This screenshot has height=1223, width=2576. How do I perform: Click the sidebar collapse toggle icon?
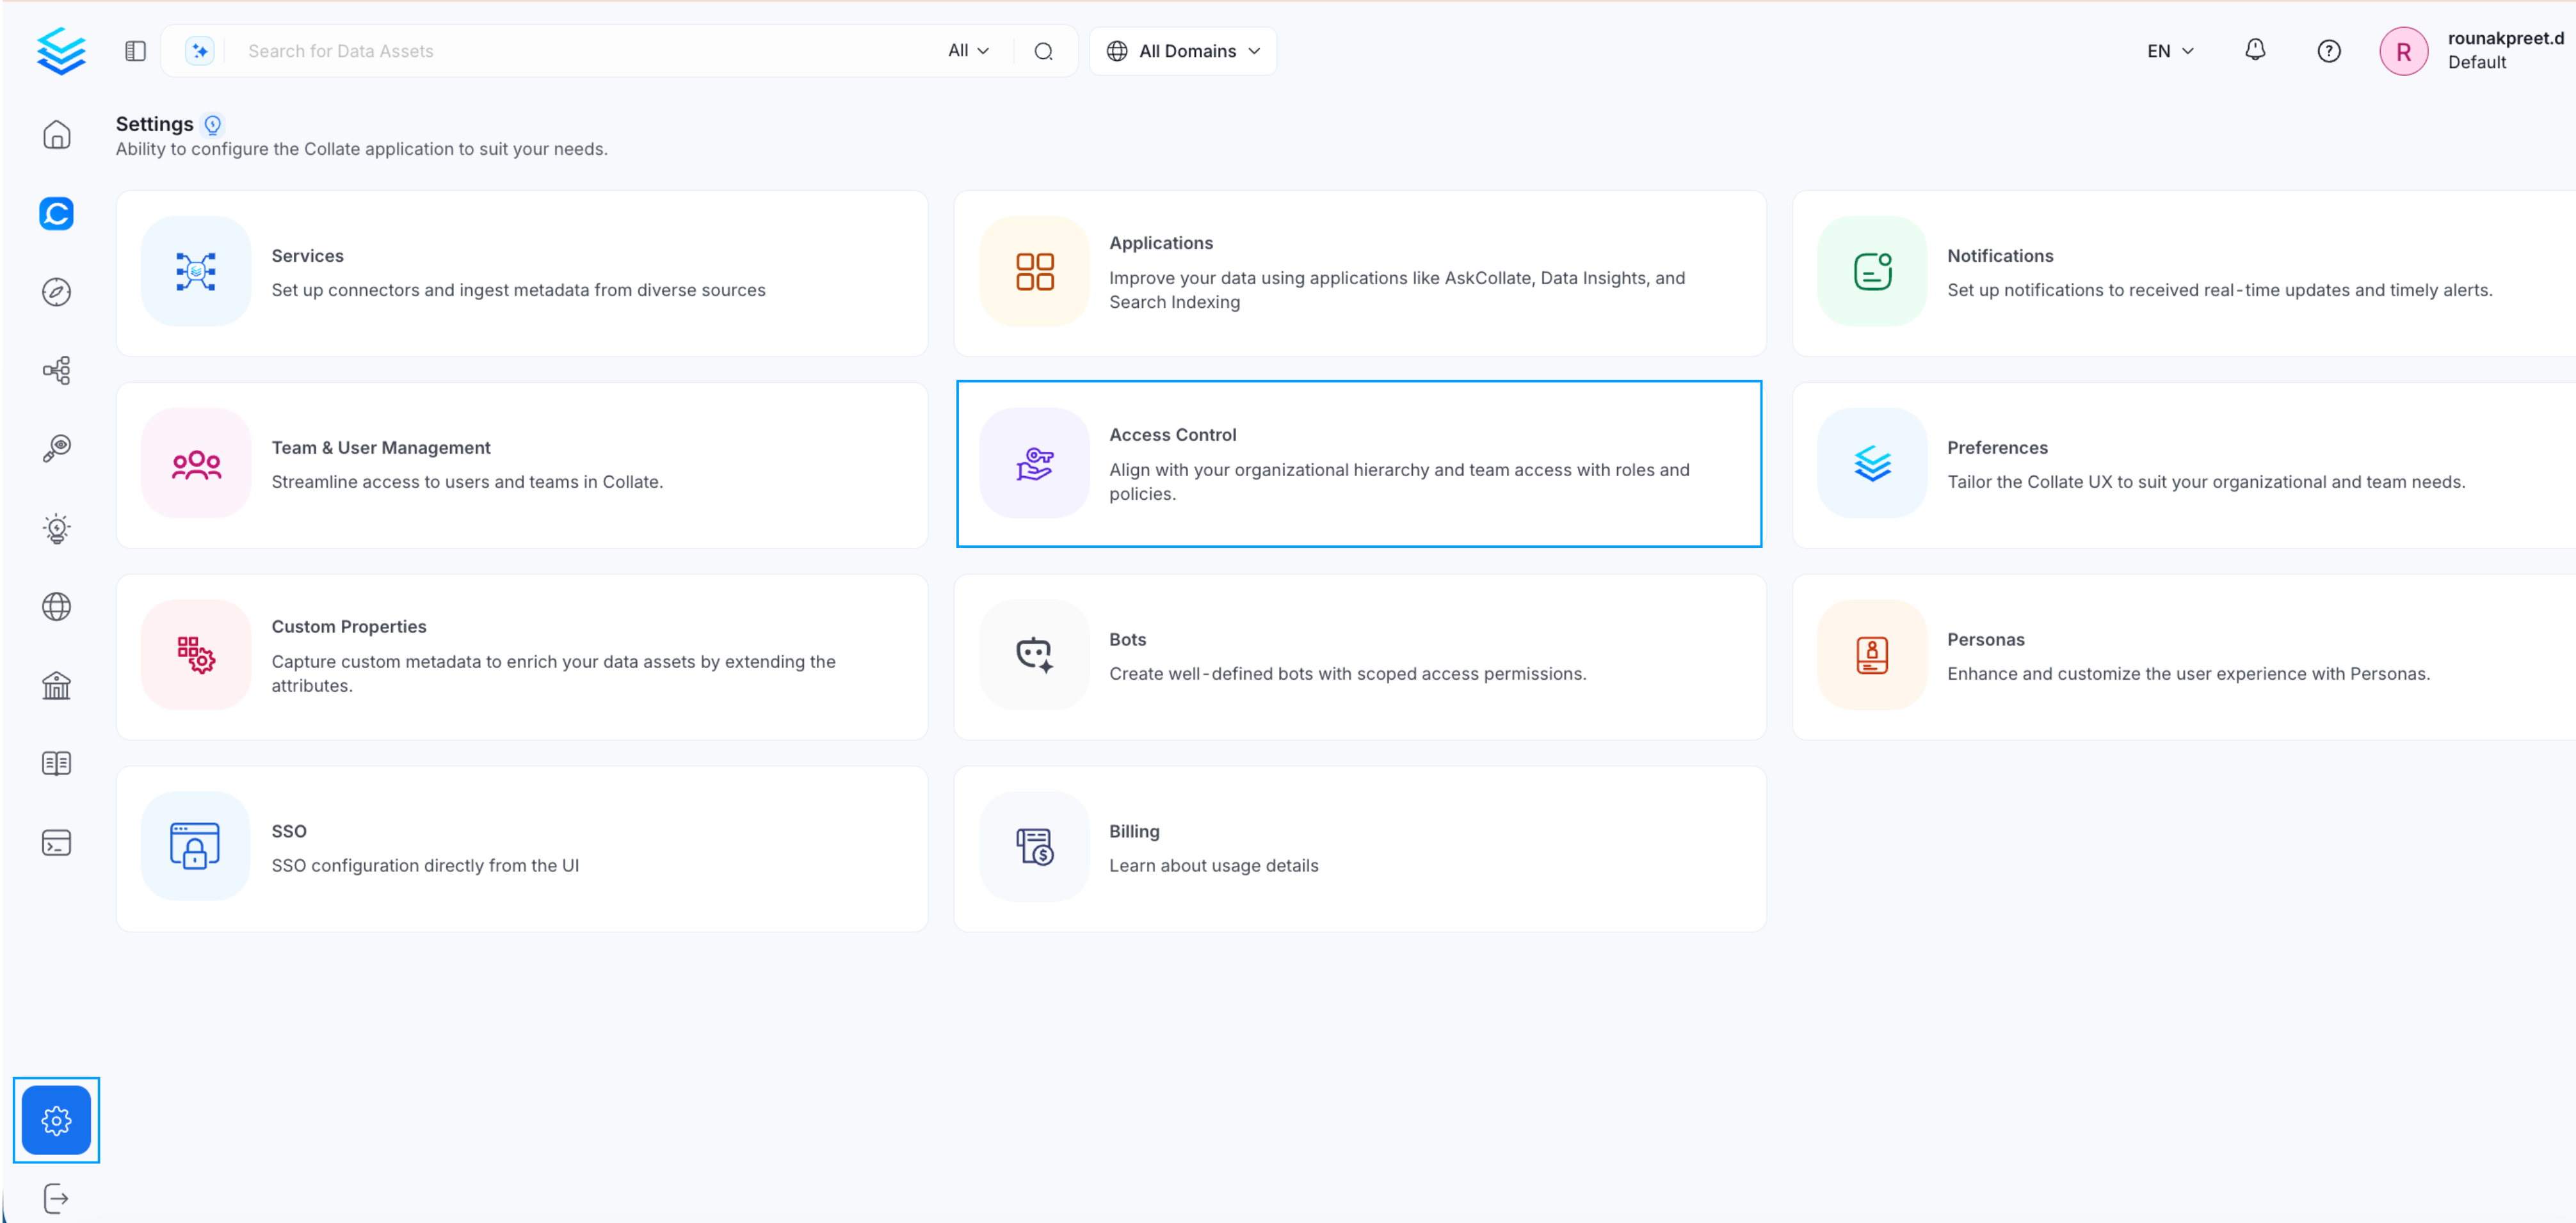[136, 51]
